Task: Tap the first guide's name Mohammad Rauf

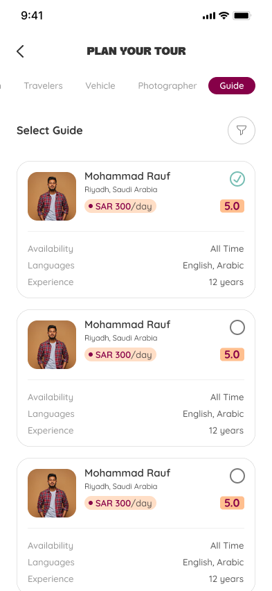Action: (127, 176)
